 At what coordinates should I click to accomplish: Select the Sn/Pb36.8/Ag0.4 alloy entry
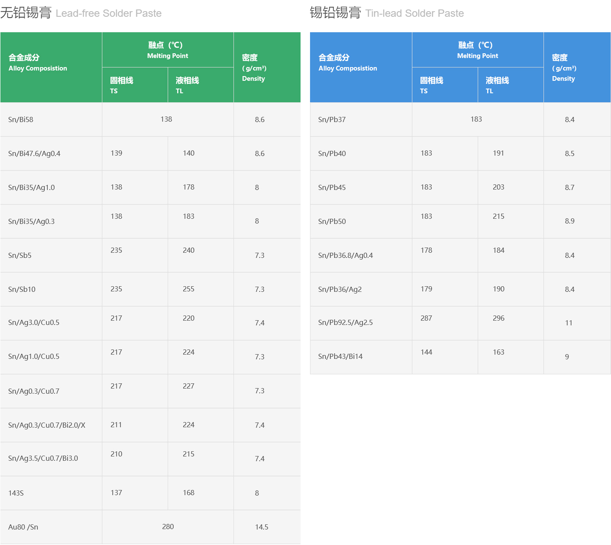coord(345,255)
